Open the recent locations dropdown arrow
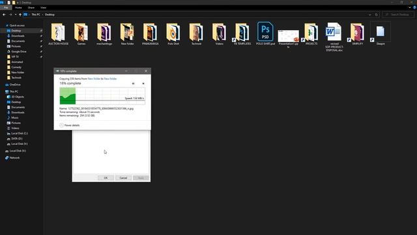Image resolution: width=417 pixels, height=235 pixels. pos(16,14)
